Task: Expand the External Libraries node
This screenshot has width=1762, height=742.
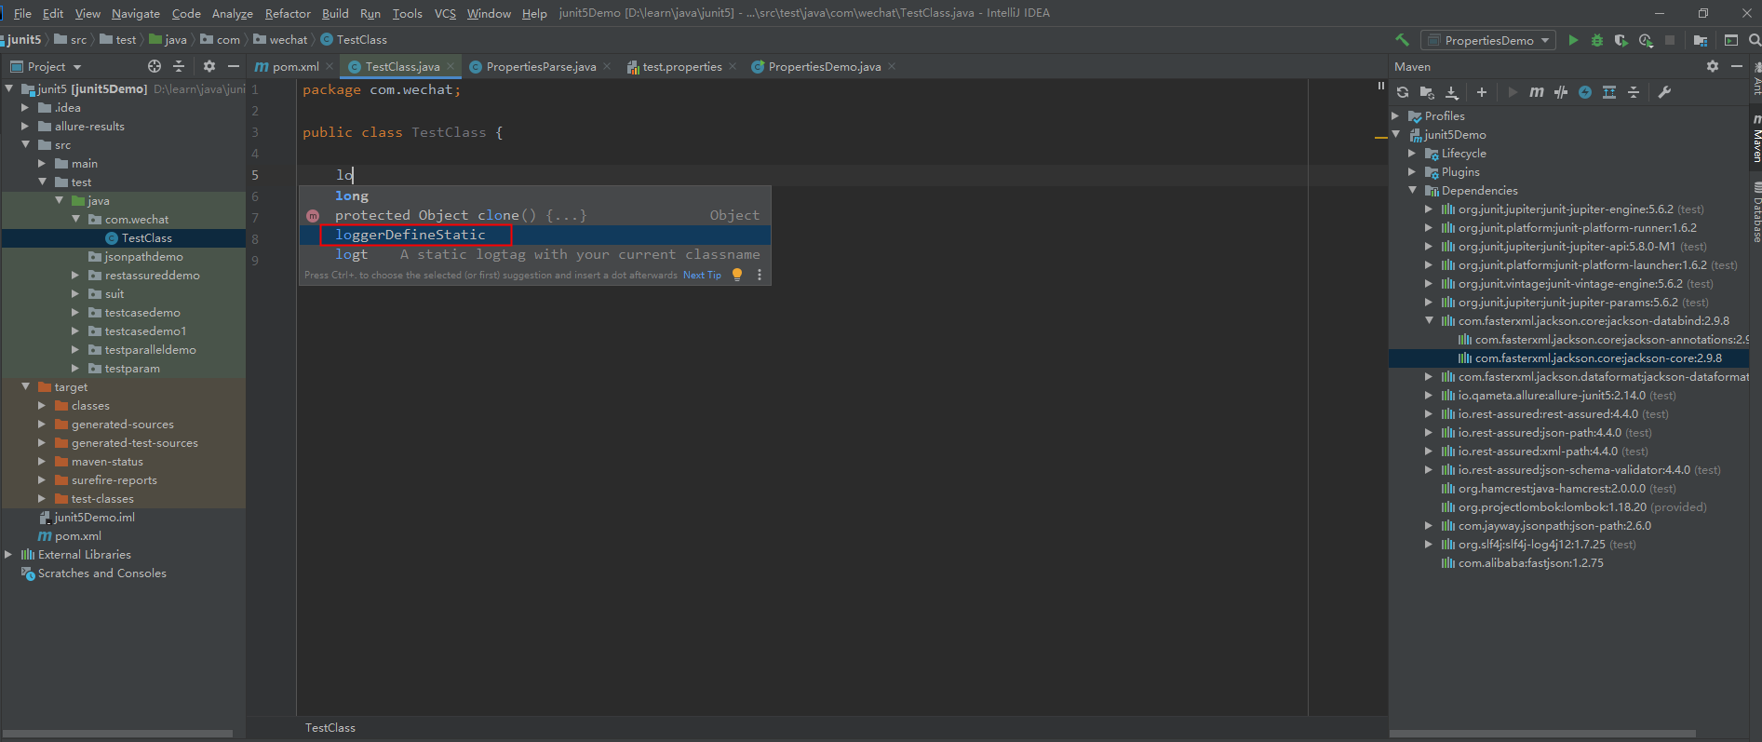Action: pyautogui.click(x=8, y=555)
